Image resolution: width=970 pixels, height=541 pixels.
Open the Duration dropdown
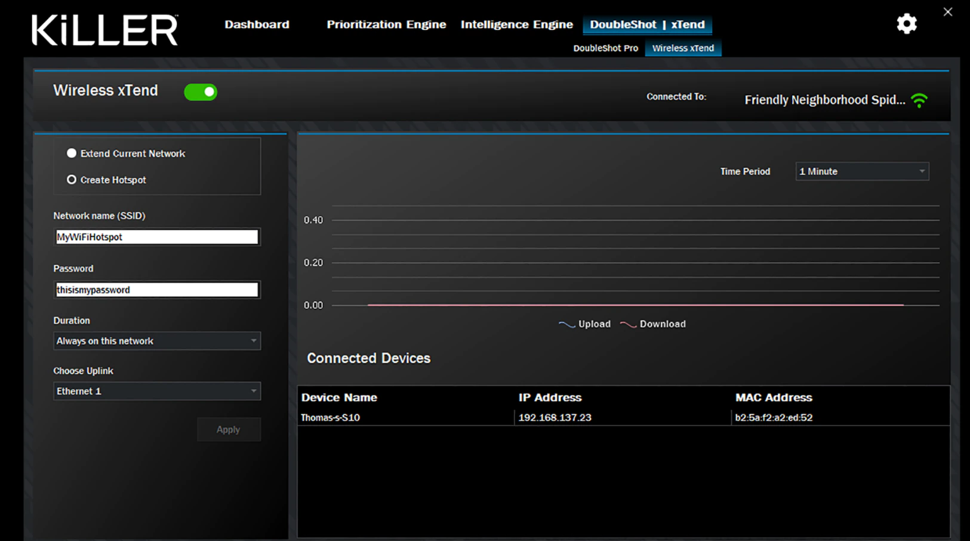[x=157, y=341]
